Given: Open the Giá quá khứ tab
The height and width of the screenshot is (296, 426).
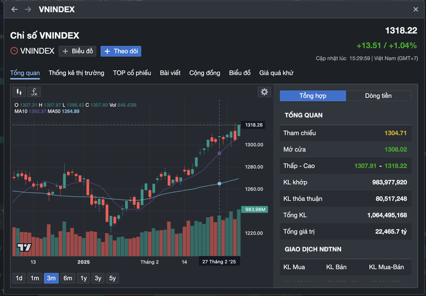Looking at the screenshot, I should (x=276, y=73).
